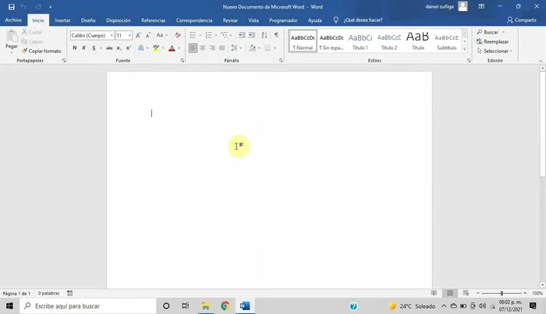Image resolution: width=546 pixels, height=314 pixels.
Task: Switch to the Revisar tab
Action: [230, 20]
